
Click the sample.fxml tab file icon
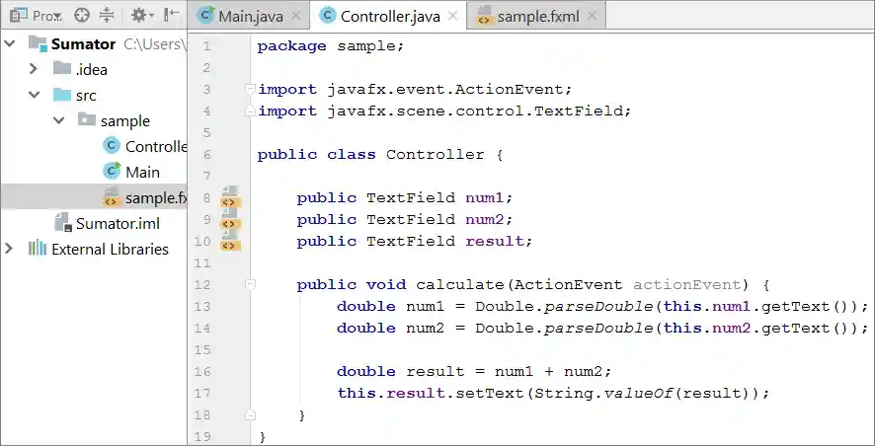coord(484,16)
